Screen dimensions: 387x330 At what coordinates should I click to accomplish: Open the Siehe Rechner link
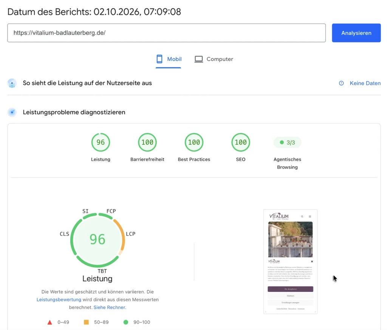[x=110, y=307]
